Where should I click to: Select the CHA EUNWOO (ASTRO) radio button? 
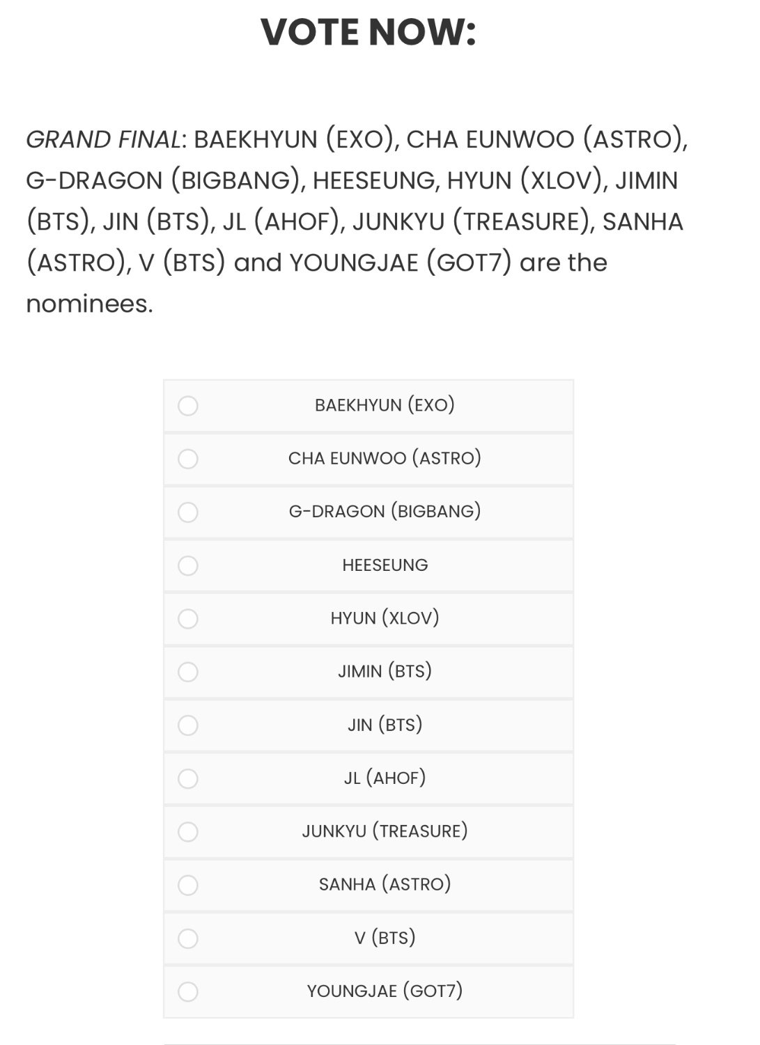[188, 459]
